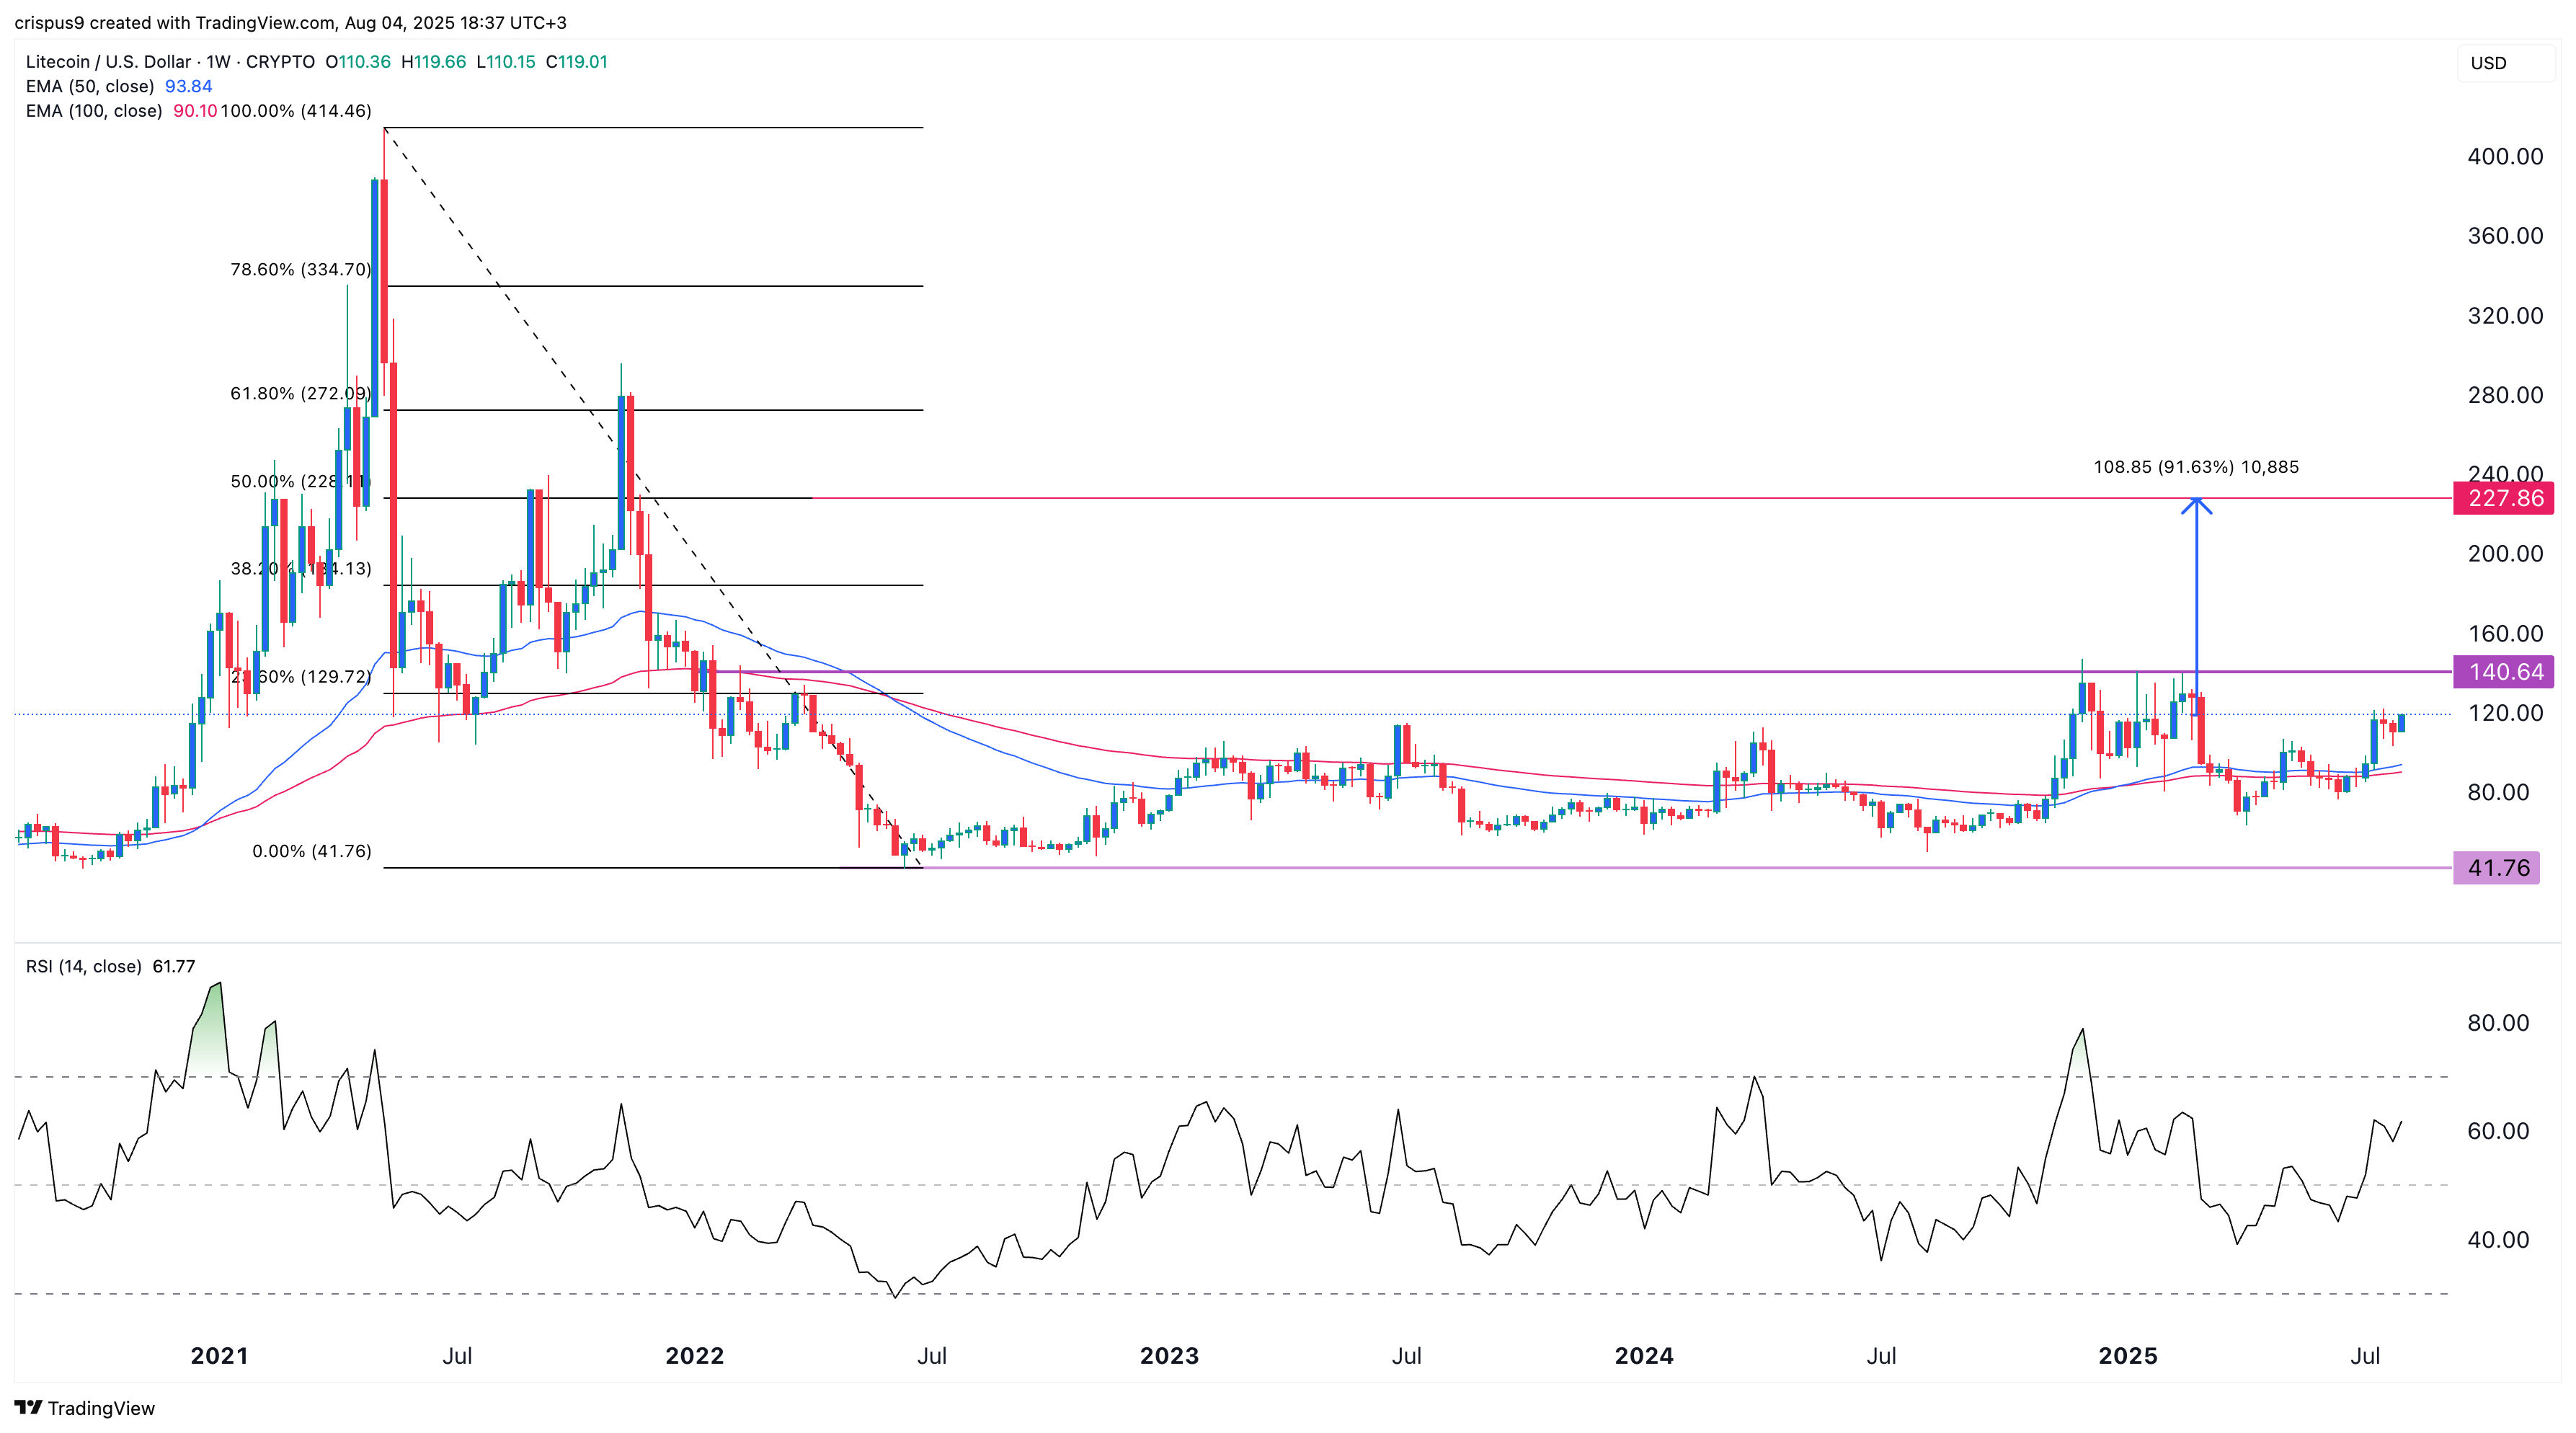The width and height of the screenshot is (2576, 1433).
Task: Click the 140.64 purple price label
Action: (x=2503, y=672)
